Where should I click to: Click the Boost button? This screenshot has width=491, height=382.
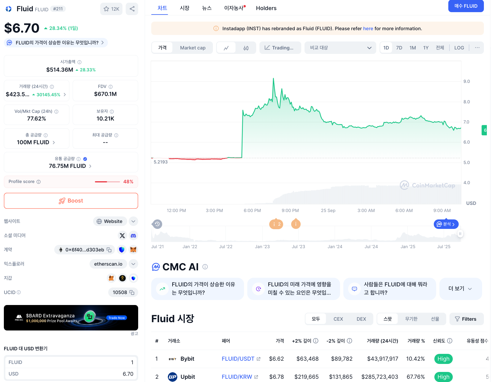click(x=71, y=201)
